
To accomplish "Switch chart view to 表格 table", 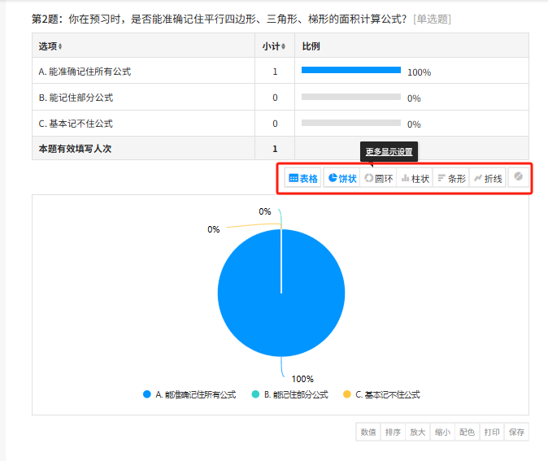I will point(302,178).
